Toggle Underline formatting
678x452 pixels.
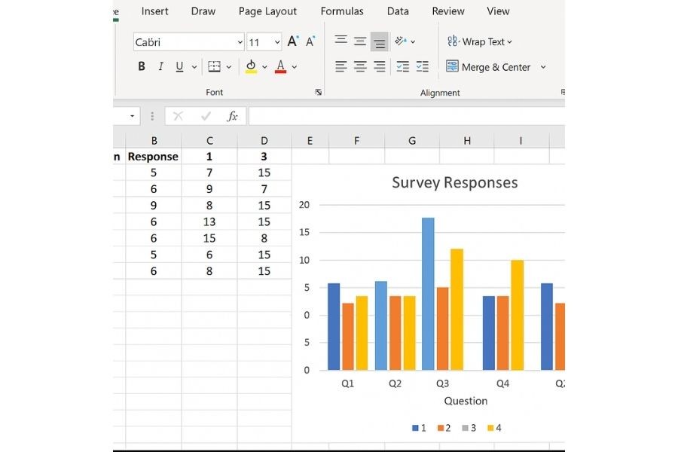pyautogui.click(x=179, y=66)
